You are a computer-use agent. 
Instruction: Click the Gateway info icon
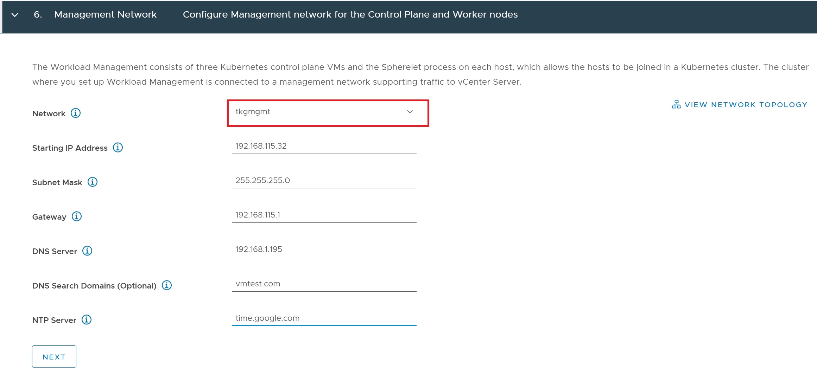(x=77, y=216)
